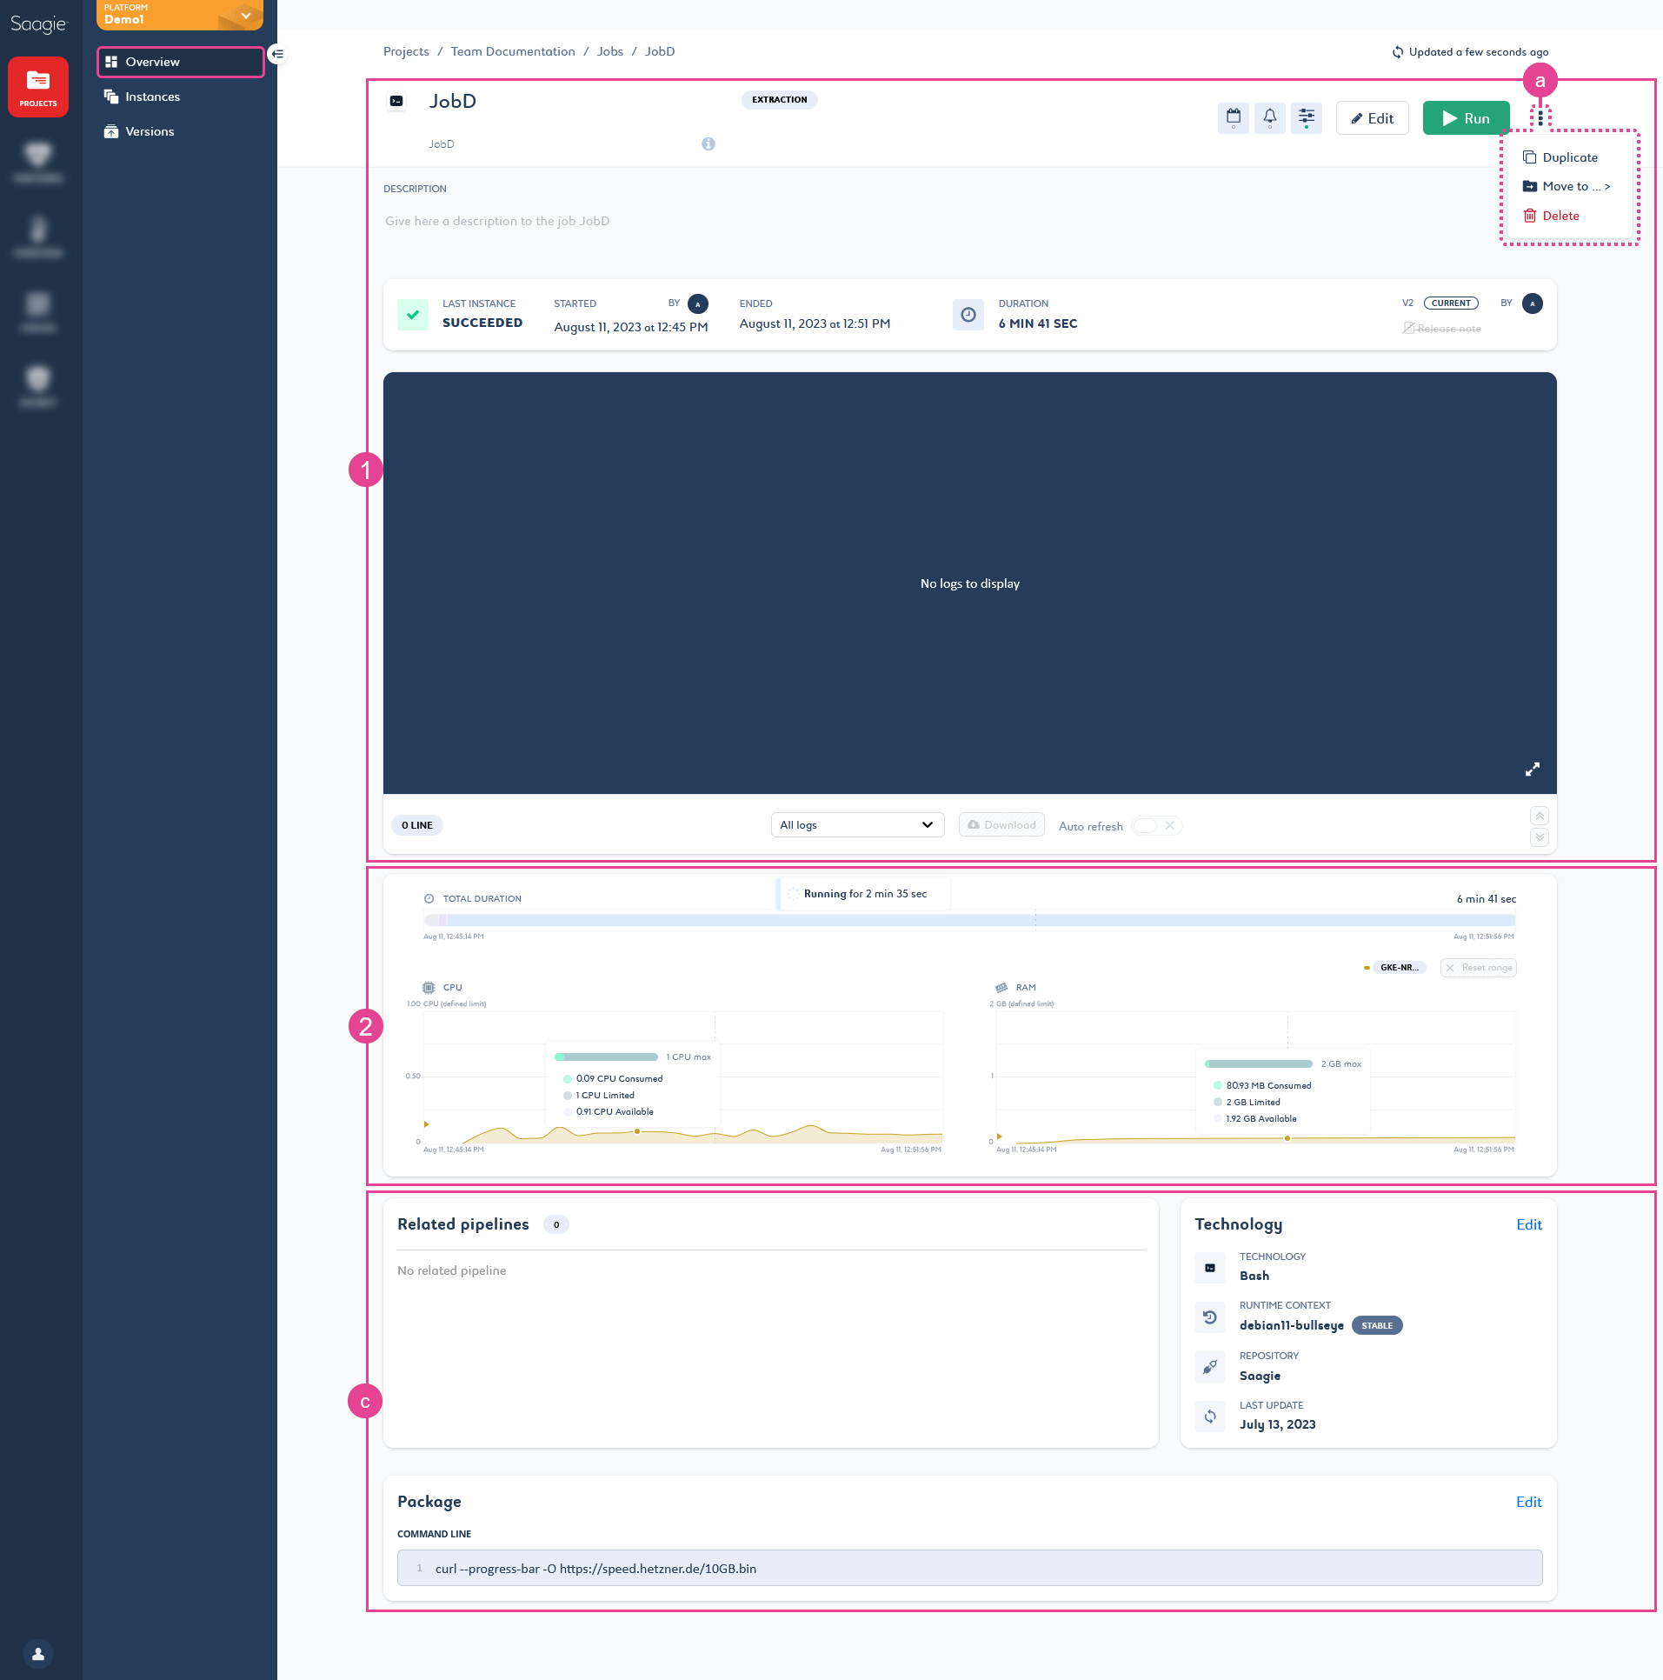The width and height of the screenshot is (1663, 1680).
Task: Open the job scheduling calendar icon
Action: click(1233, 118)
